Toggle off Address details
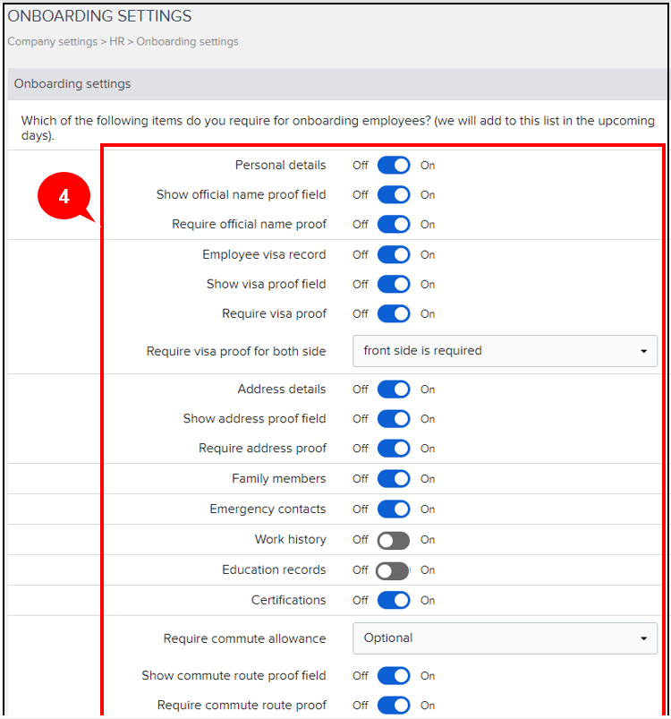 pos(393,389)
